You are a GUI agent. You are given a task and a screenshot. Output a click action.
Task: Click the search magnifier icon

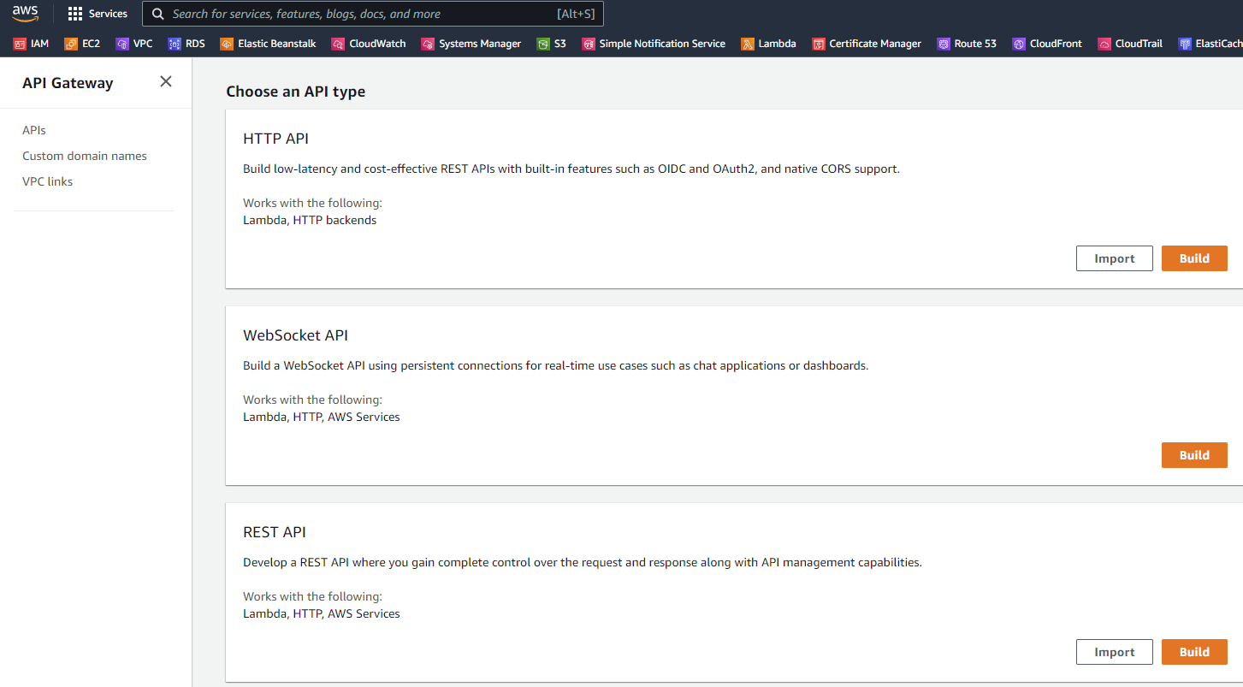tap(158, 14)
